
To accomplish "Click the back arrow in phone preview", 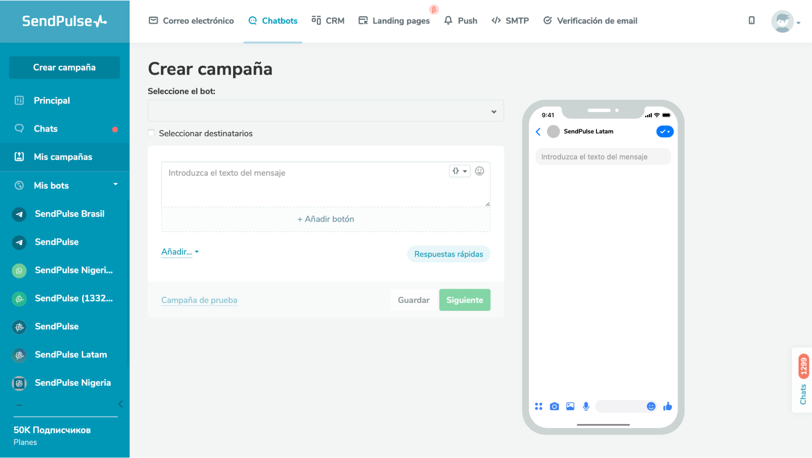I will click(538, 131).
